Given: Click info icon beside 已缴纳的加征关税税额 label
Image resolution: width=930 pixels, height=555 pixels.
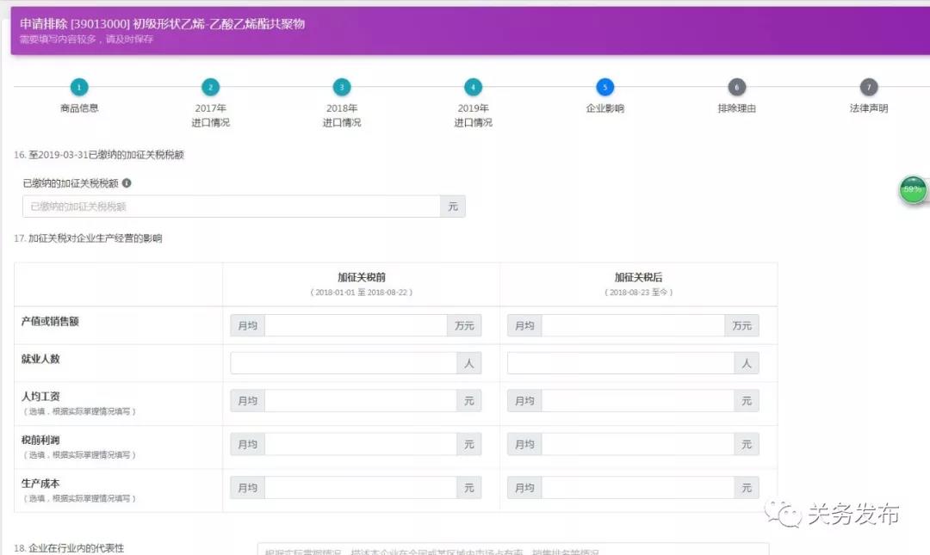Looking at the screenshot, I should (x=127, y=183).
